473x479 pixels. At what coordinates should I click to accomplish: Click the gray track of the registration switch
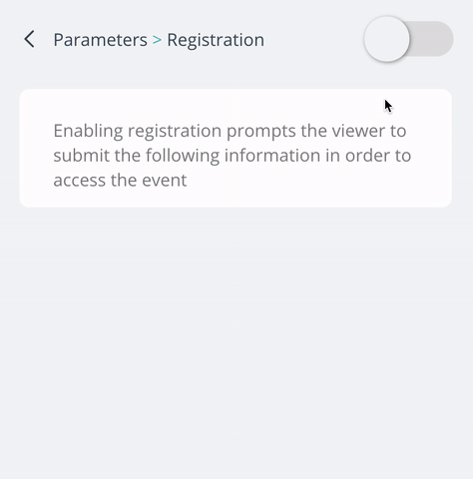tap(432, 39)
